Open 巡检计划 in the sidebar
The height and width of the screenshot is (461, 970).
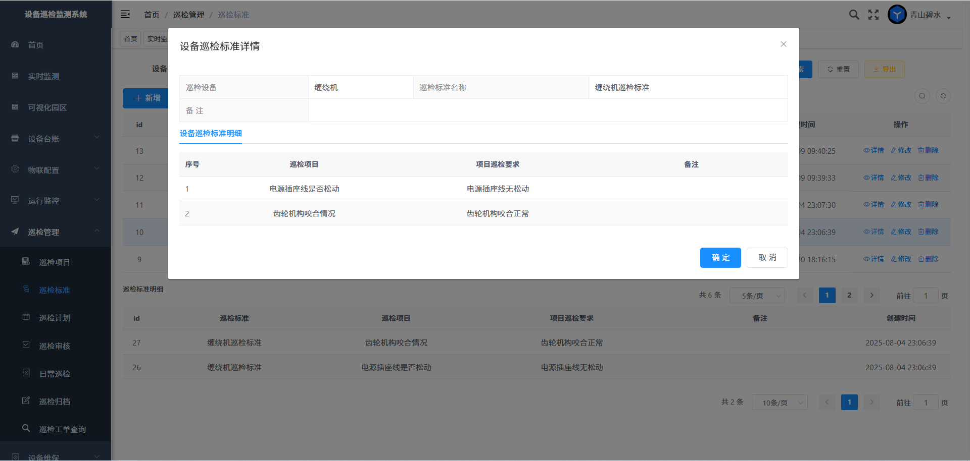click(x=55, y=318)
